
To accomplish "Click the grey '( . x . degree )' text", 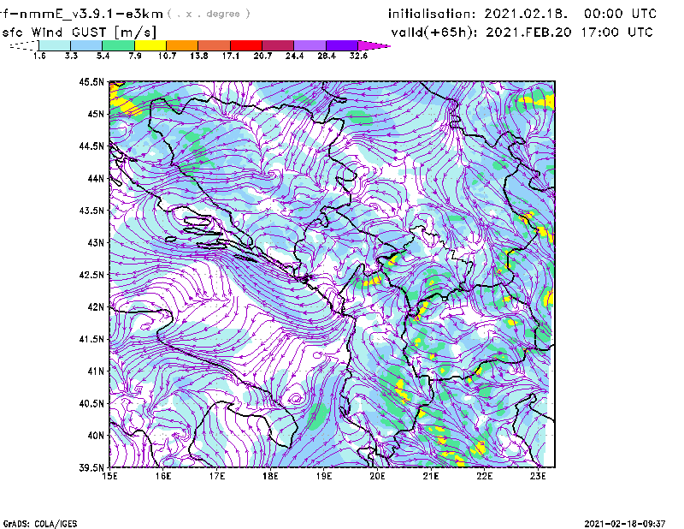I will click(x=209, y=14).
